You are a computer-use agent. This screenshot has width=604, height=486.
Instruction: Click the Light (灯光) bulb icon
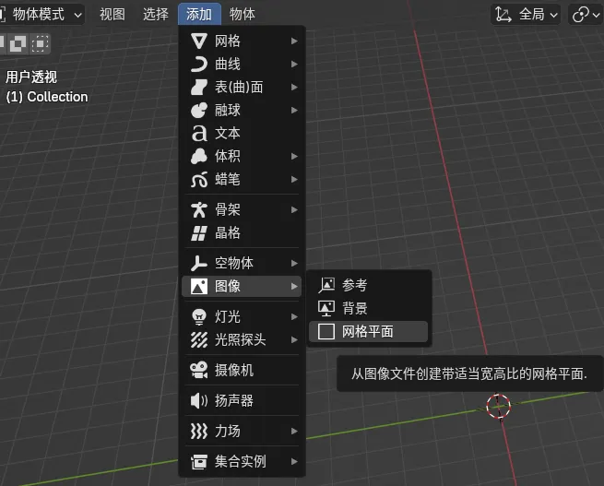tap(199, 317)
